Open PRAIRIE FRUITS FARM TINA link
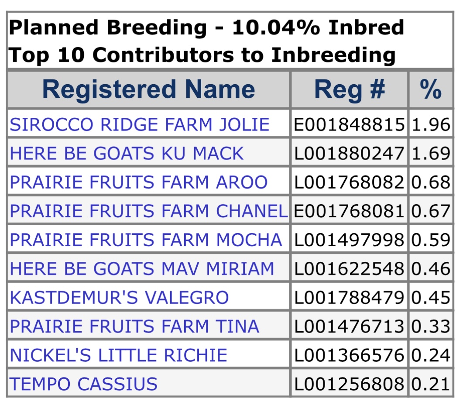 (x=134, y=326)
